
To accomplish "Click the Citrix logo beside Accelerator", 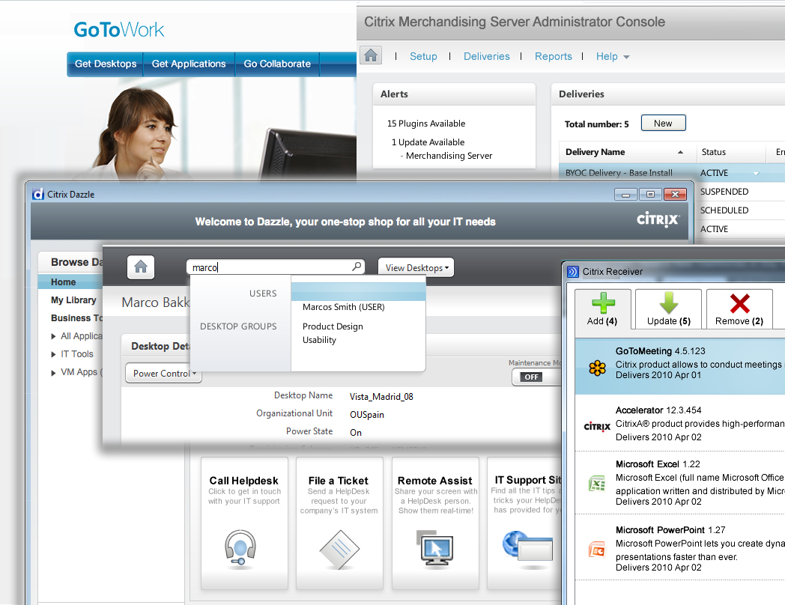I will click(597, 426).
